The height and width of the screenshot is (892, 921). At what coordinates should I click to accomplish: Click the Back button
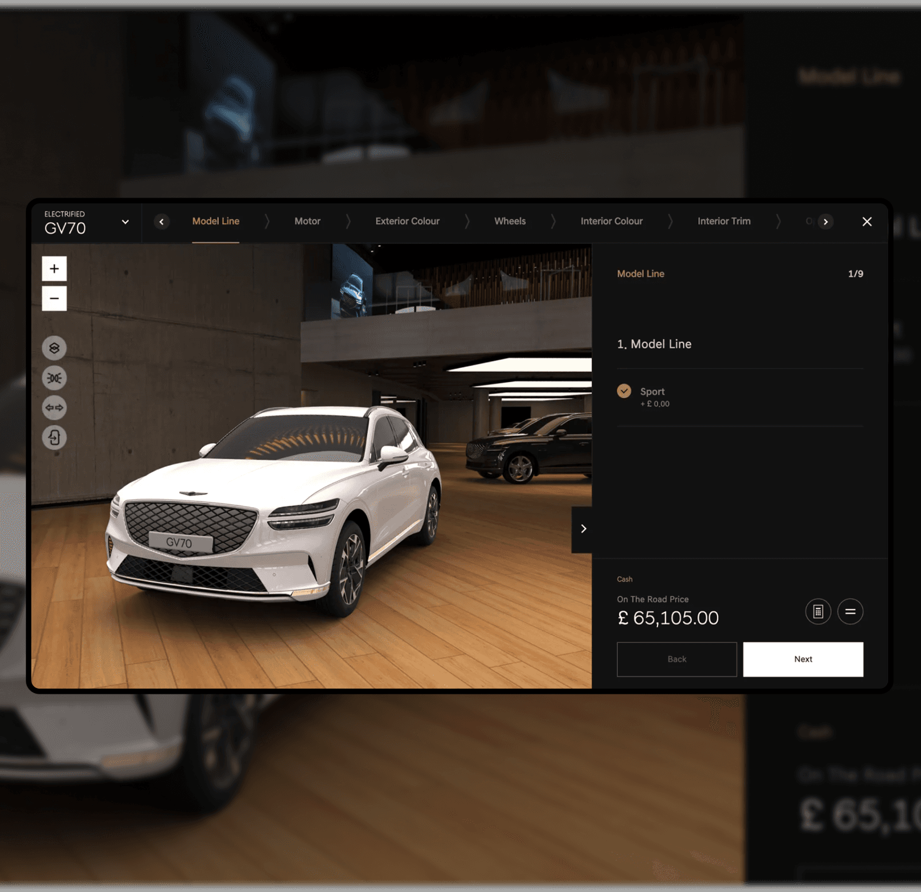click(x=676, y=659)
